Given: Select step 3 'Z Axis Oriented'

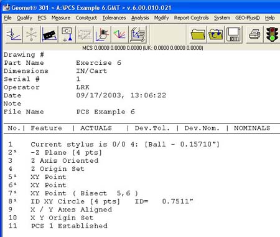Looking at the screenshot, I should click(65, 161).
